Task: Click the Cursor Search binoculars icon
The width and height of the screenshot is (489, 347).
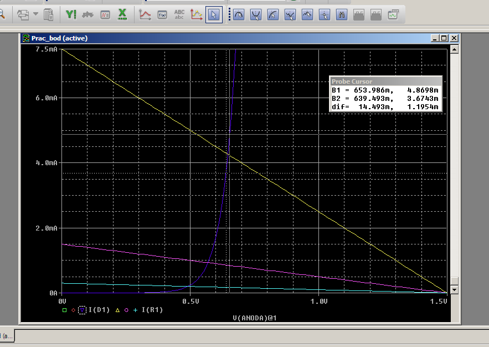Action: [342, 14]
